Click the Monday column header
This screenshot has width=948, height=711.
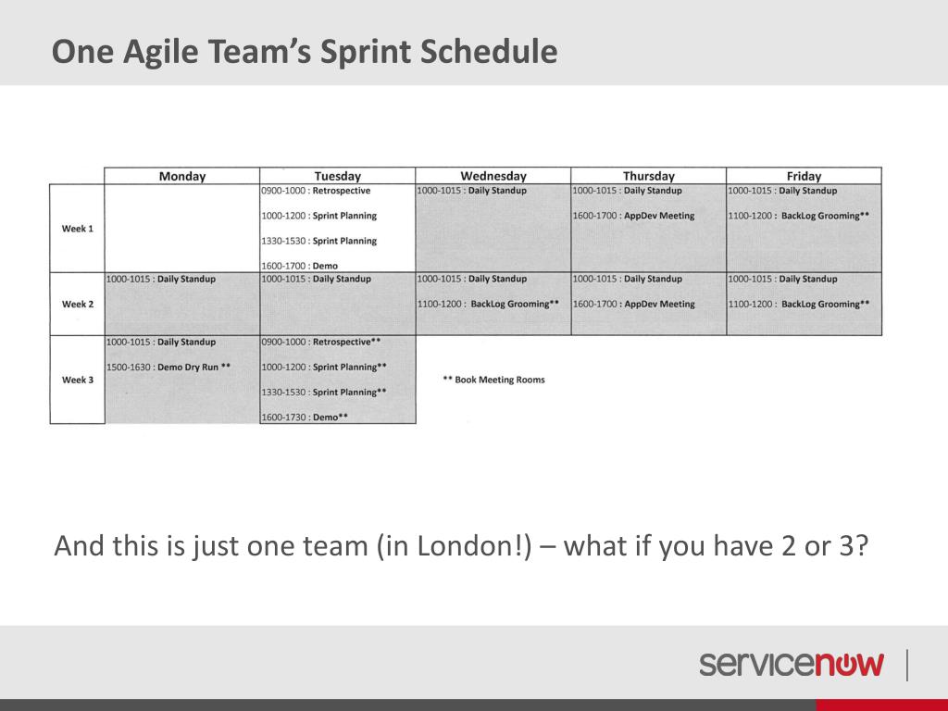click(182, 176)
